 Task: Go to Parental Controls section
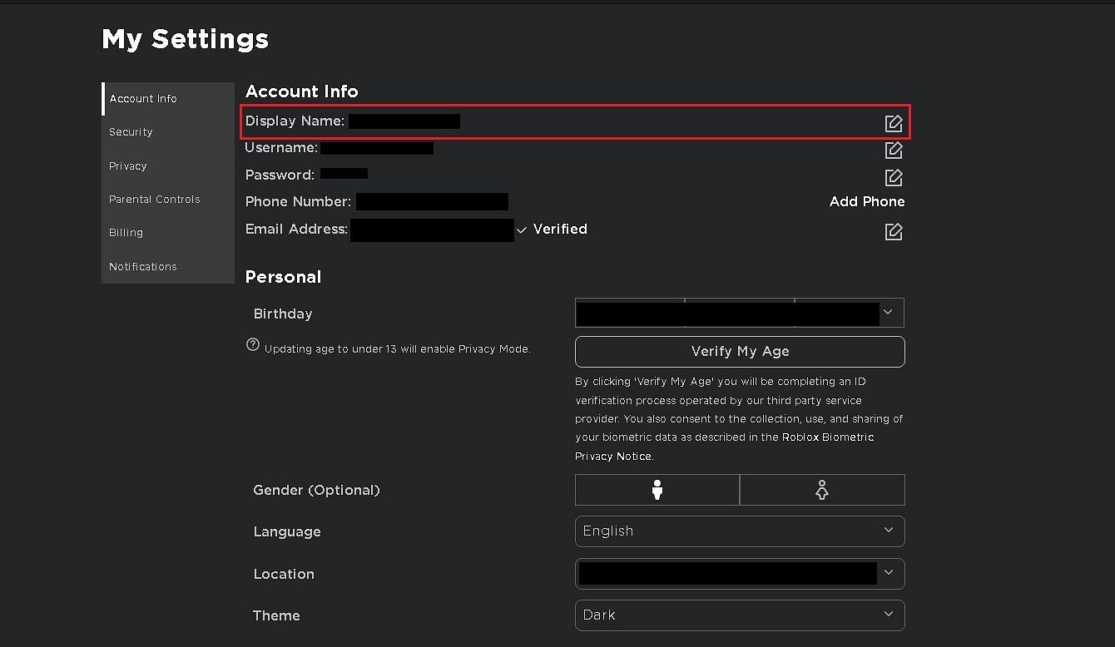[155, 200]
